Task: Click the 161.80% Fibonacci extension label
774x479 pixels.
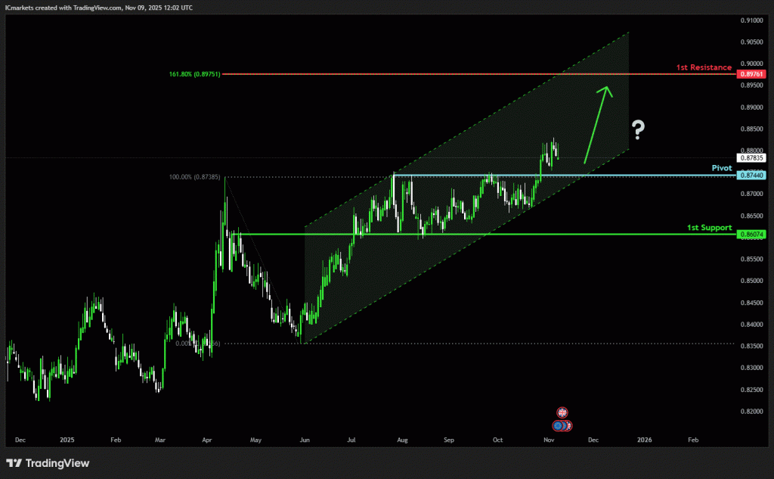Action: 195,74
